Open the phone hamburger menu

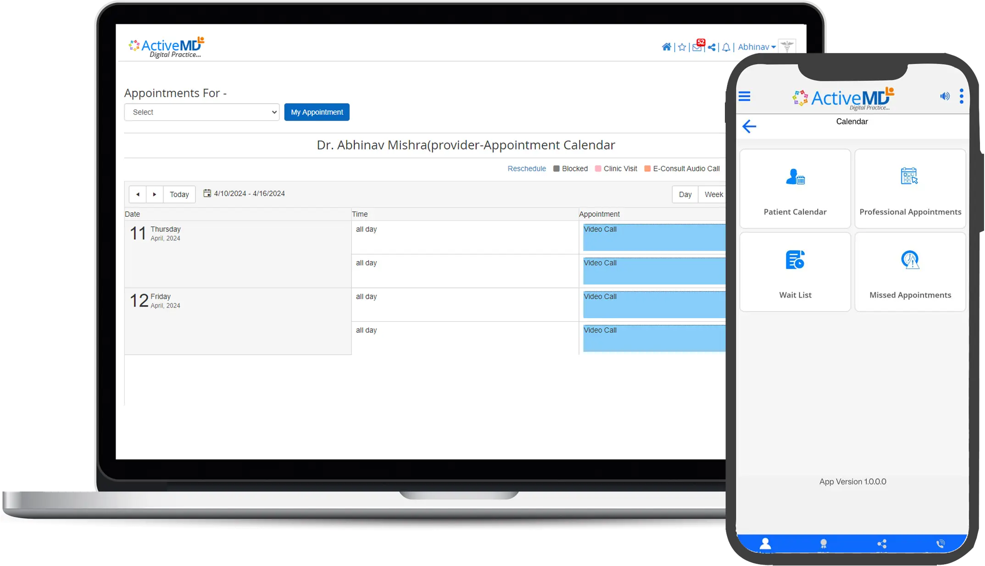tap(744, 96)
